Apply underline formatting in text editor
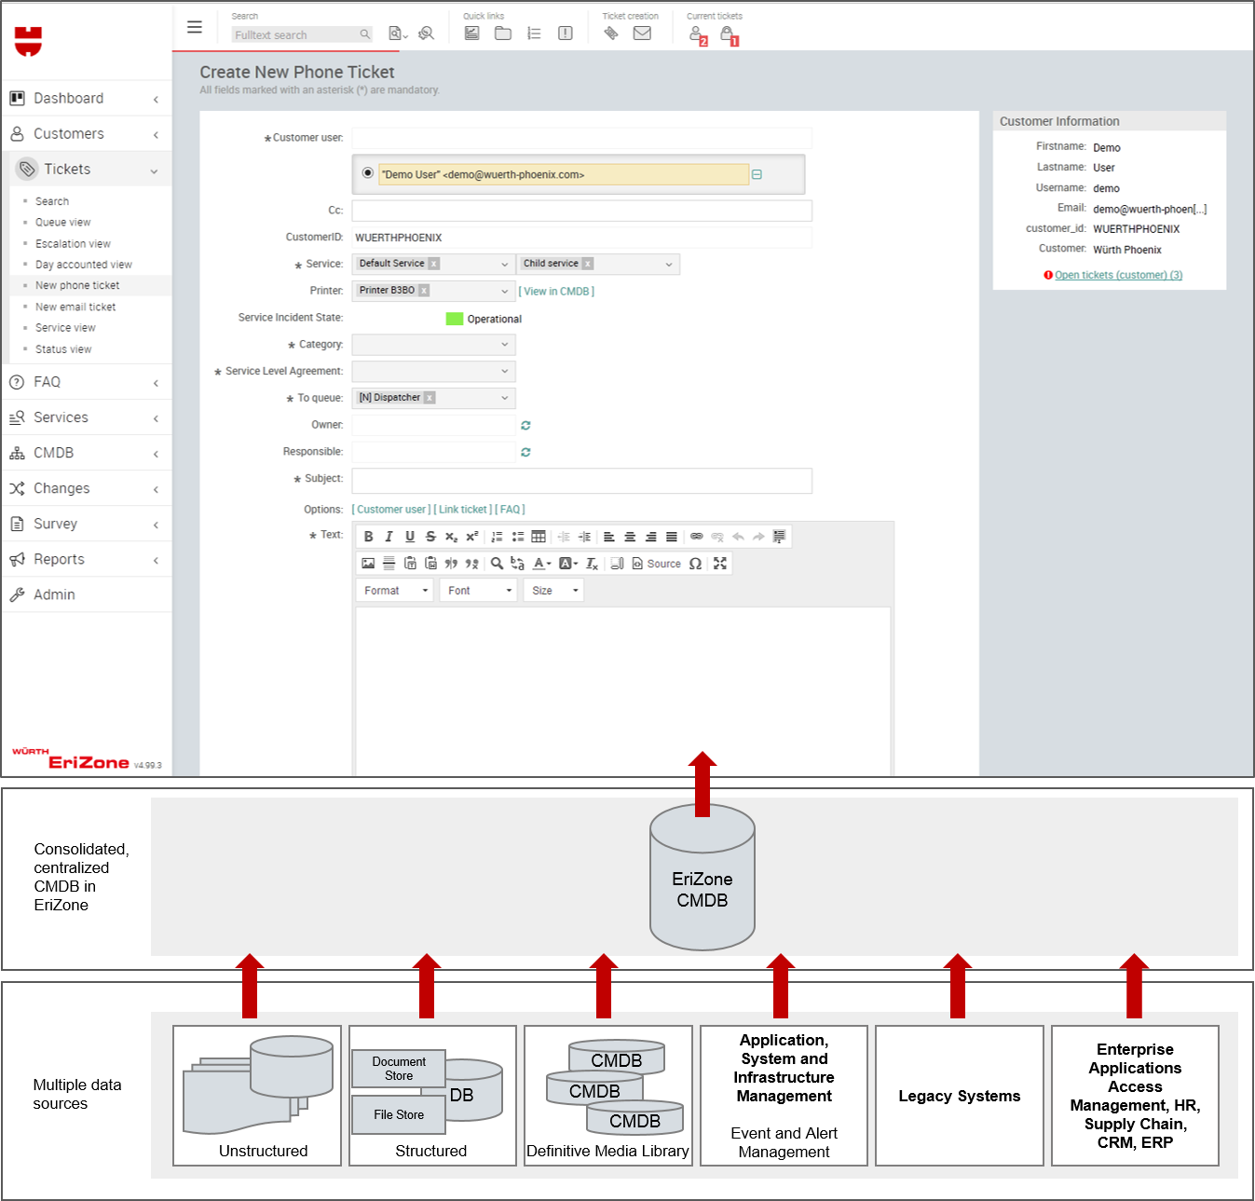1255x1201 pixels. point(410,537)
